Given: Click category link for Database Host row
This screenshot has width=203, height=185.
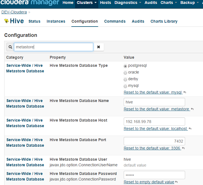Looking at the screenshot, I should click(x=25, y=123).
